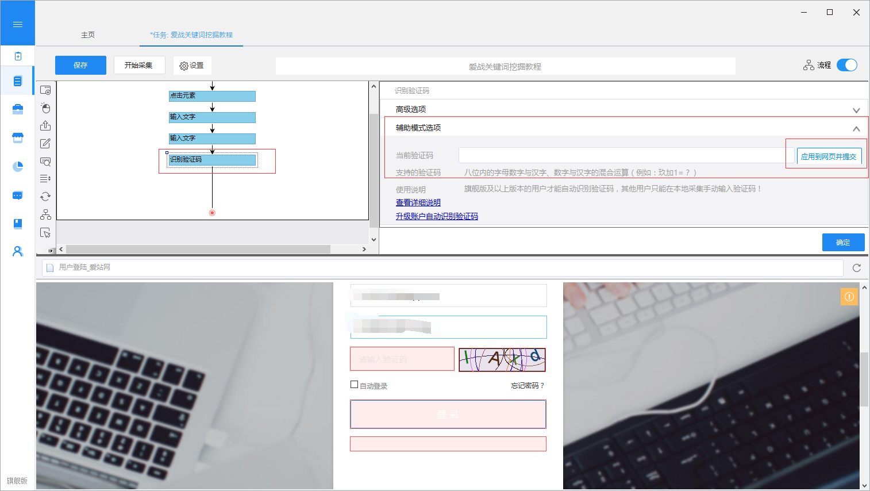Focus the 当前验证码 input field
This screenshot has width=870, height=491.
[626, 155]
